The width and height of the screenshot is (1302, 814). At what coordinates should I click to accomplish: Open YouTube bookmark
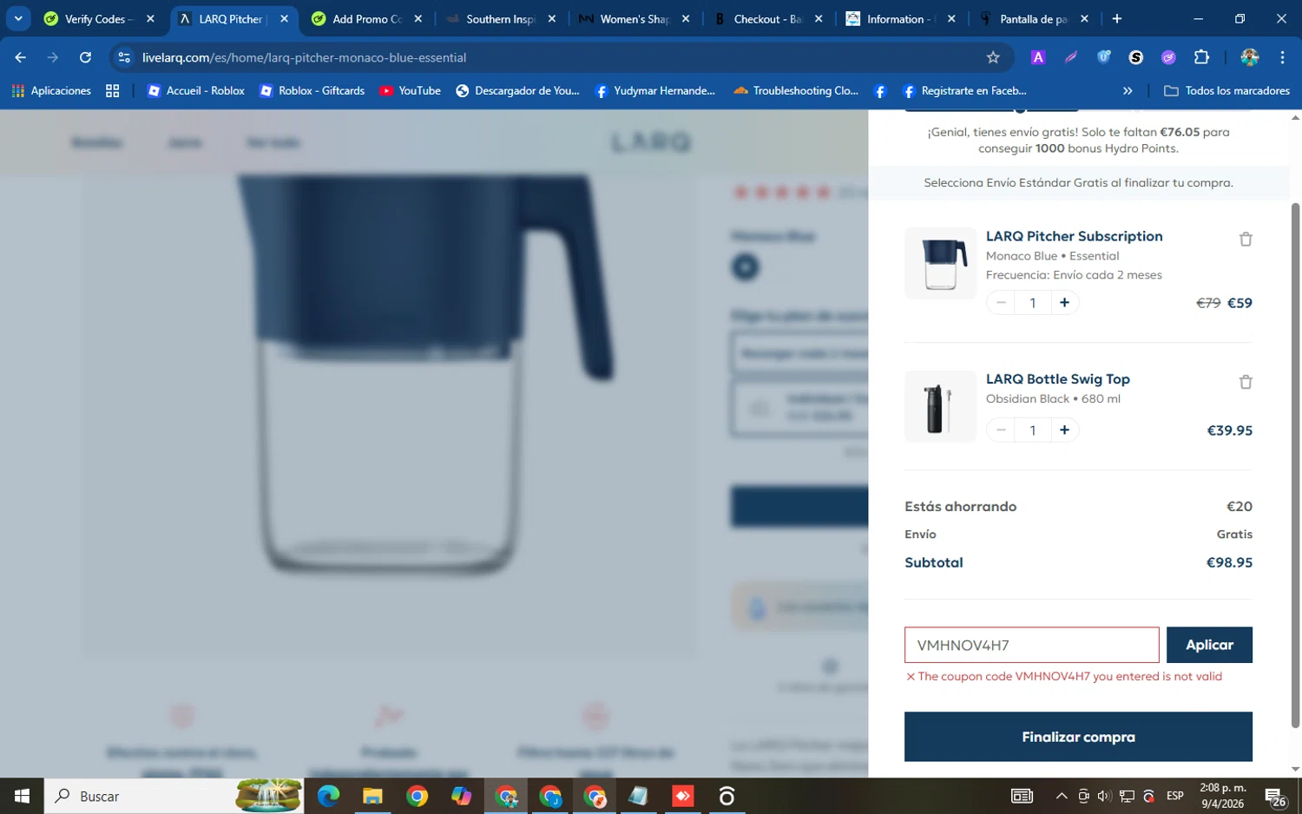[x=410, y=90]
